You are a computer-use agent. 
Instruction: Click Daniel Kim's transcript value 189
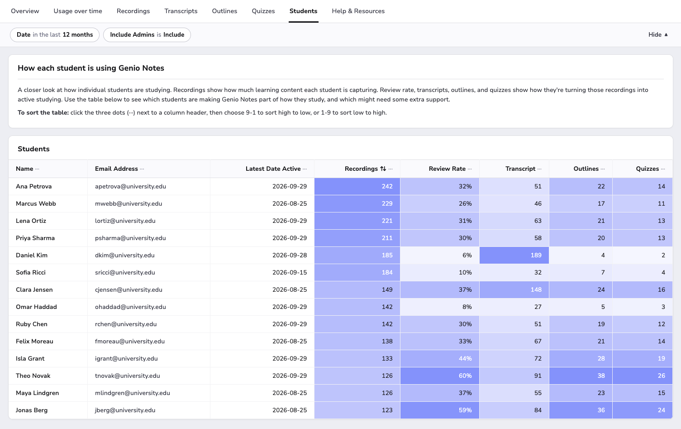[x=536, y=255]
